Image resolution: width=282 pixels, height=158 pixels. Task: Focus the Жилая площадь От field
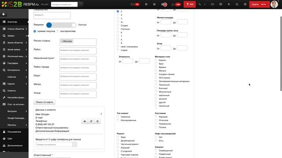click(x=166, y=22)
